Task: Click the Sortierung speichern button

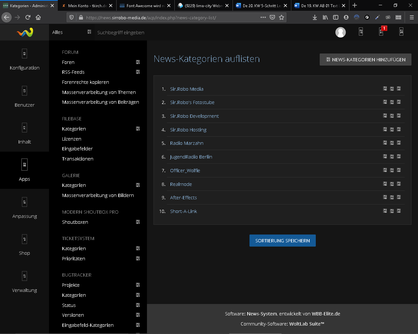Action: [x=282, y=241]
